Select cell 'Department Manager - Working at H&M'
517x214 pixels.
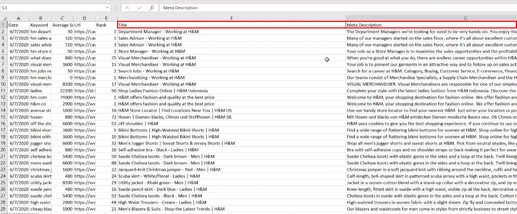point(231,32)
